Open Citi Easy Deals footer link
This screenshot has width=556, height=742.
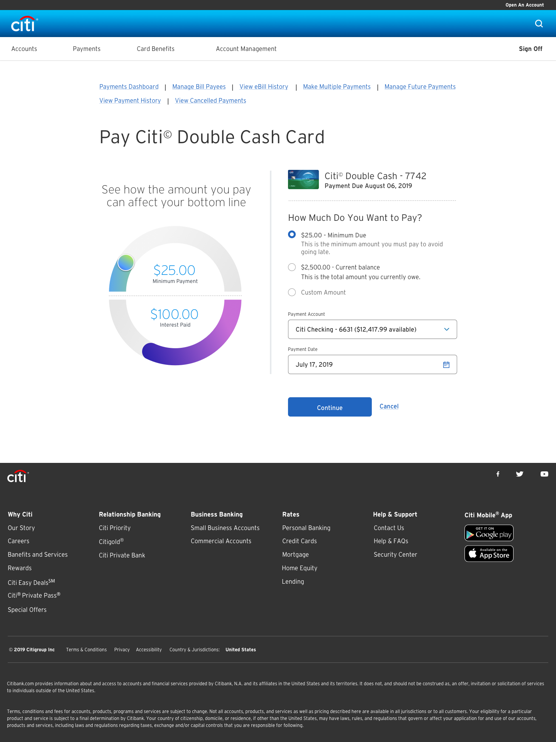31,582
